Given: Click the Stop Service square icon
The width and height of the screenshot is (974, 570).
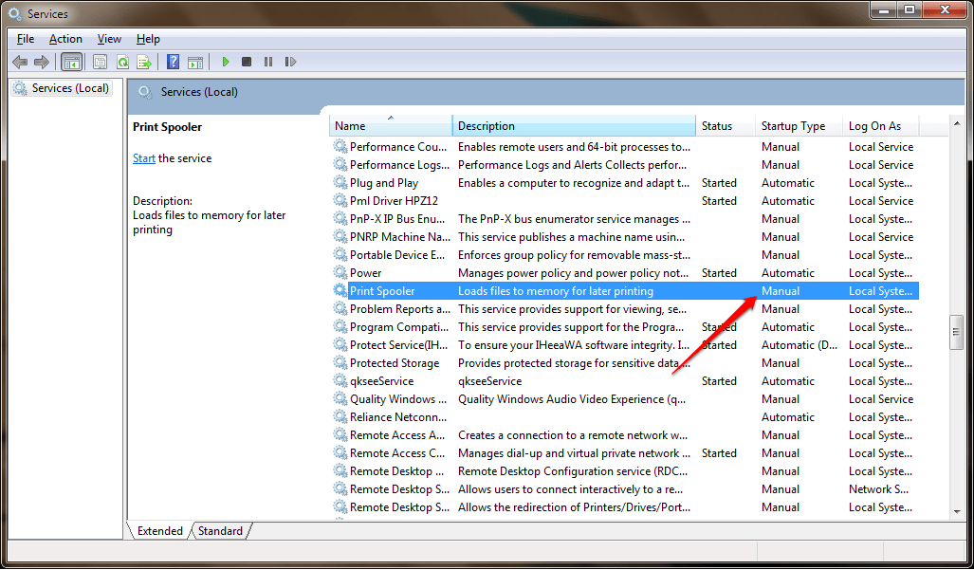Looking at the screenshot, I should [247, 62].
